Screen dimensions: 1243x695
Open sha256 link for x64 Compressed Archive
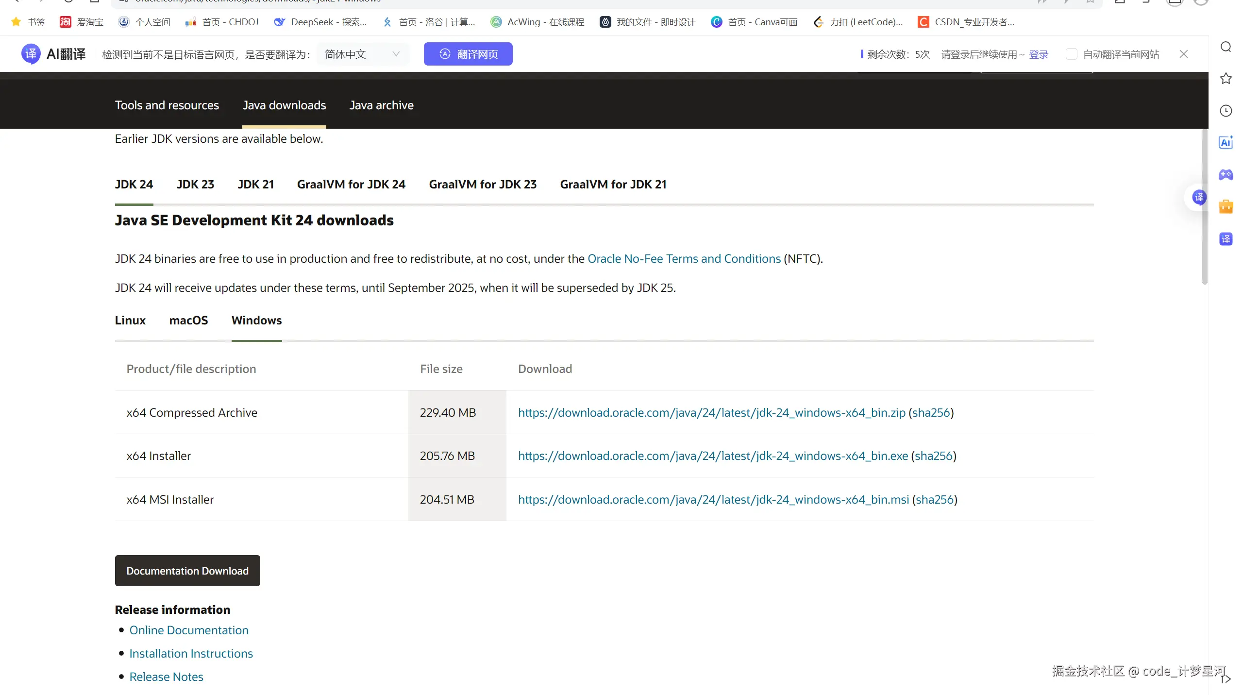931,413
